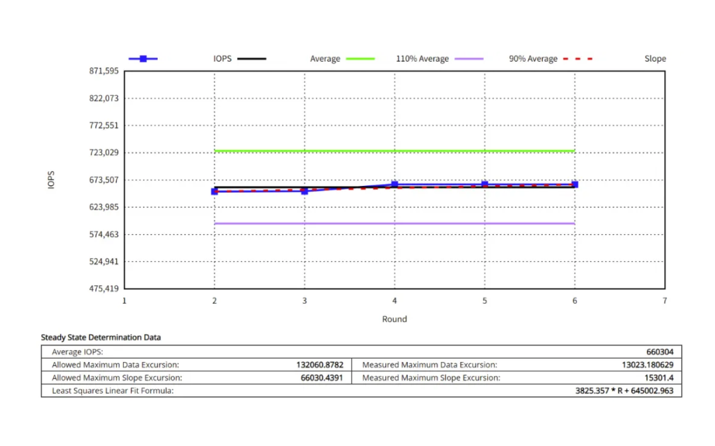Click the IOPS data point at round 4
The image size is (715, 446).
(395, 184)
